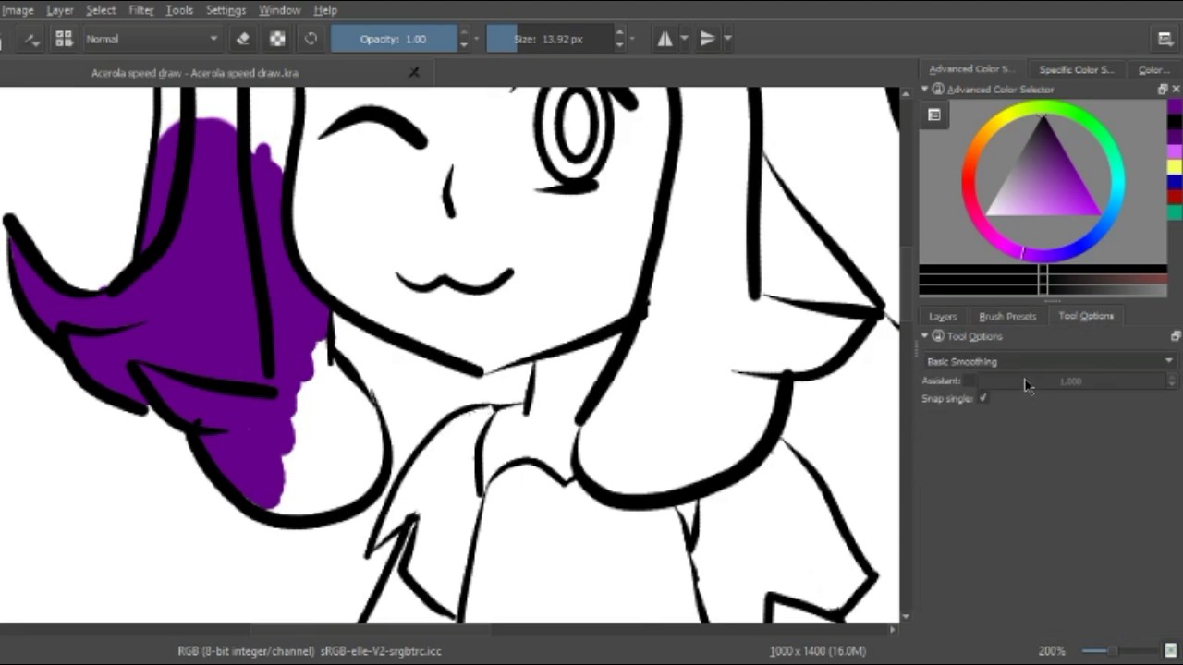The image size is (1183, 665).
Task: Click the Opacity slider
Action: (394, 39)
